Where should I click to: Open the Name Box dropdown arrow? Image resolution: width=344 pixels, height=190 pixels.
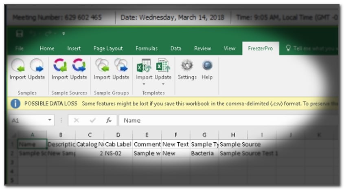50,120
